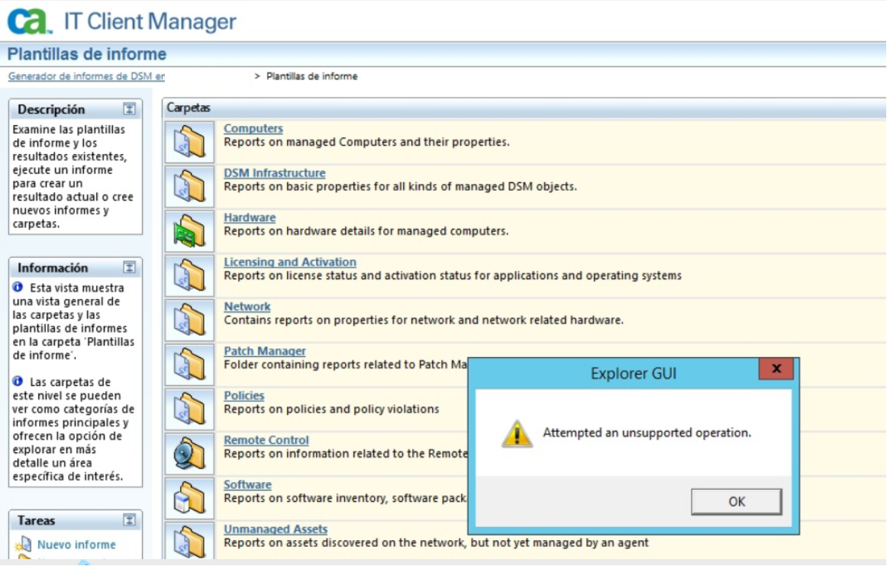Open the DSM Infrastructure link
Screen dimensions: 887x566
(x=274, y=173)
